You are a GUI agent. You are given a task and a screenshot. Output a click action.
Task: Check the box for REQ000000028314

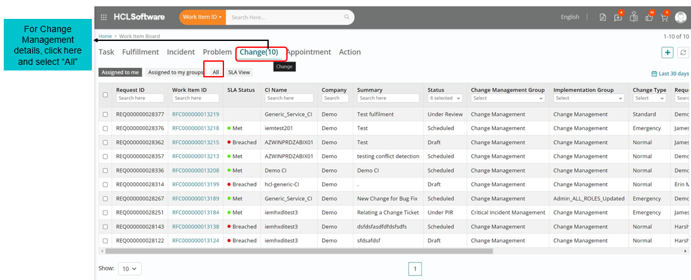pyautogui.click(x=105, y=184)
